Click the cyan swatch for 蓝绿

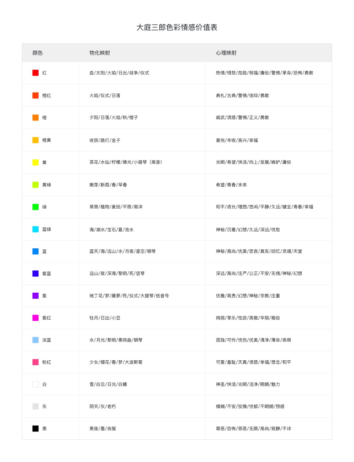click(x=35, y=229)
